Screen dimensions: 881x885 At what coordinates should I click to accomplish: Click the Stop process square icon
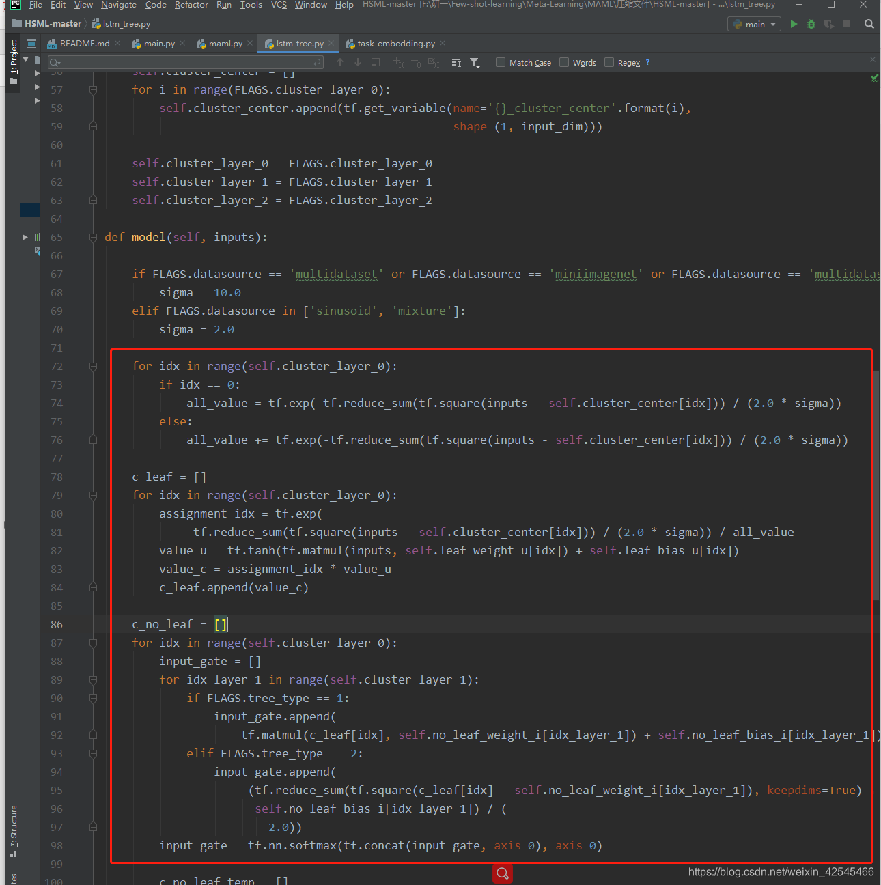847,24
